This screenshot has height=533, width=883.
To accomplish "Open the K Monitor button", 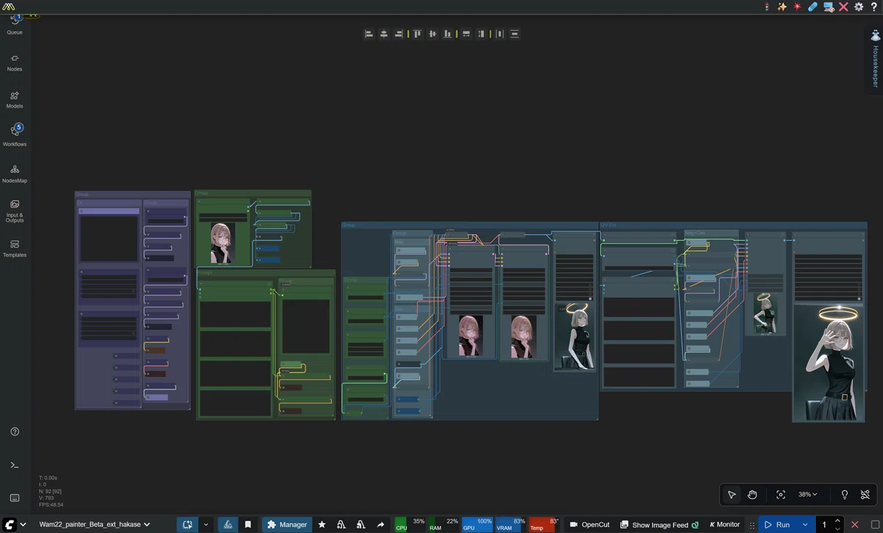I will [724, 525].
